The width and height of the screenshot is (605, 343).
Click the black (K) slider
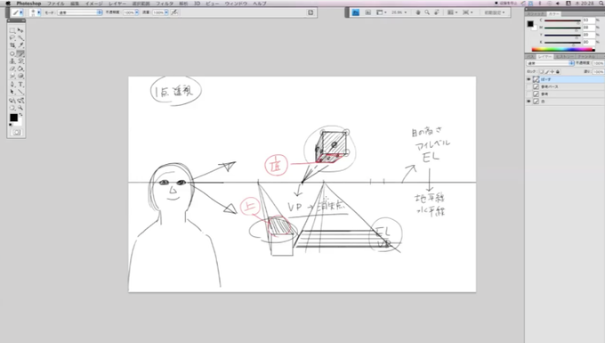click(x=562, y=42)
